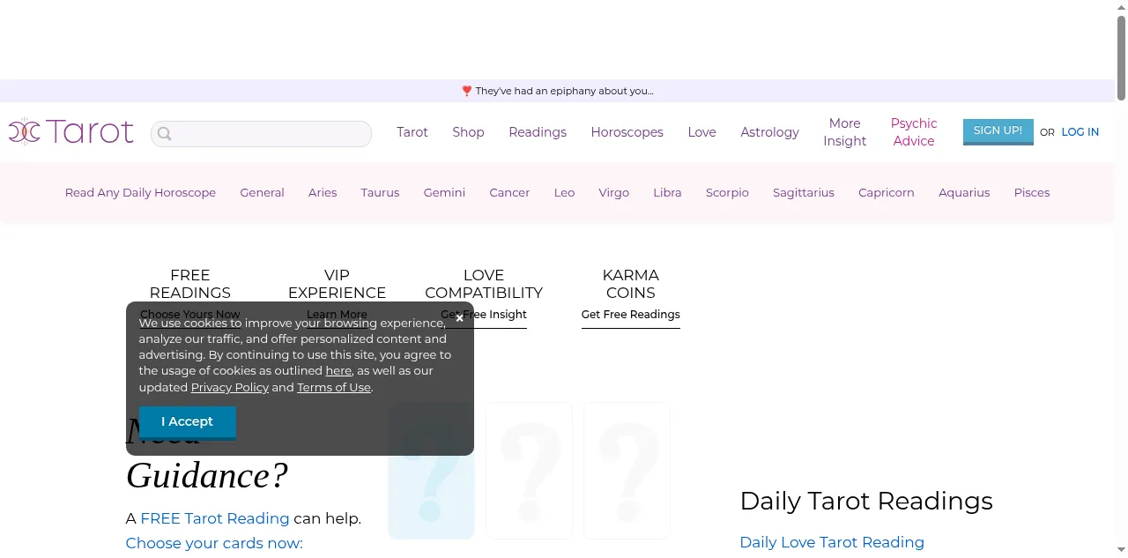Click the FREE READINGS heading

point(189,284)
